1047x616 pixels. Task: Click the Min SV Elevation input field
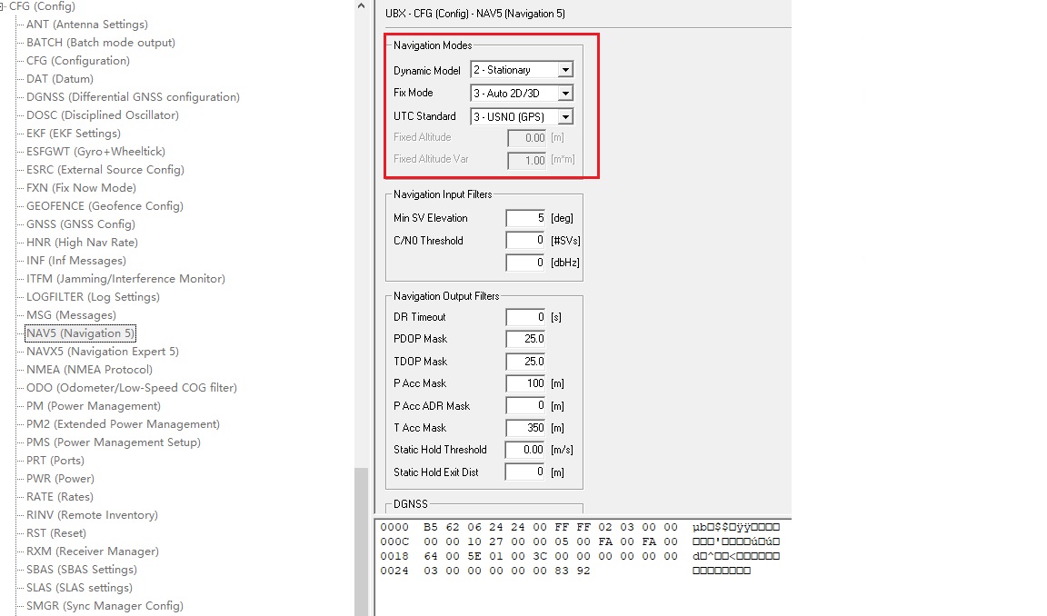click(523, 218)
